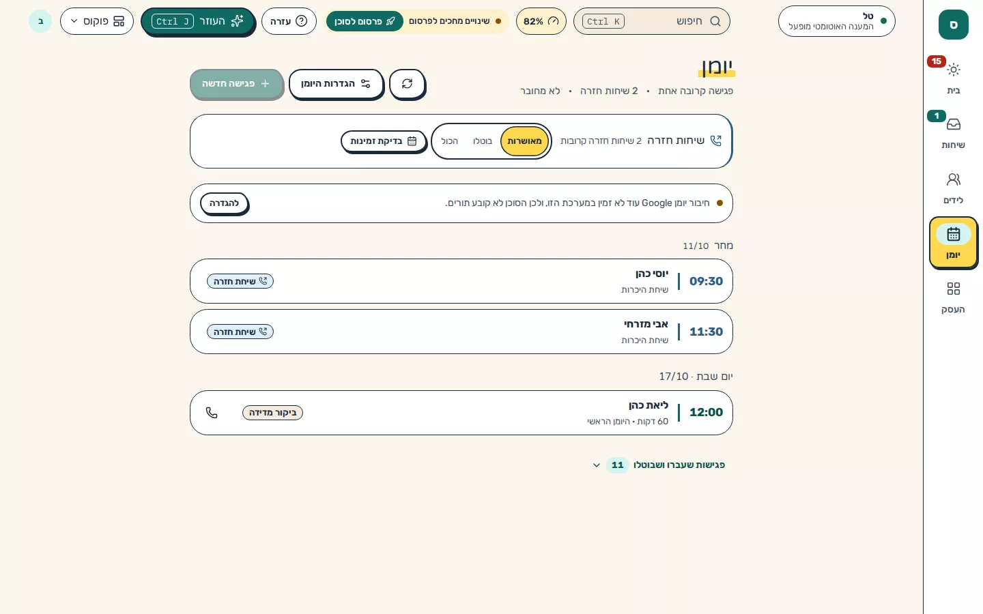Open the 09:30 יוסי כהן appointment
Screen dimensions: 983x614
(461, 281)
